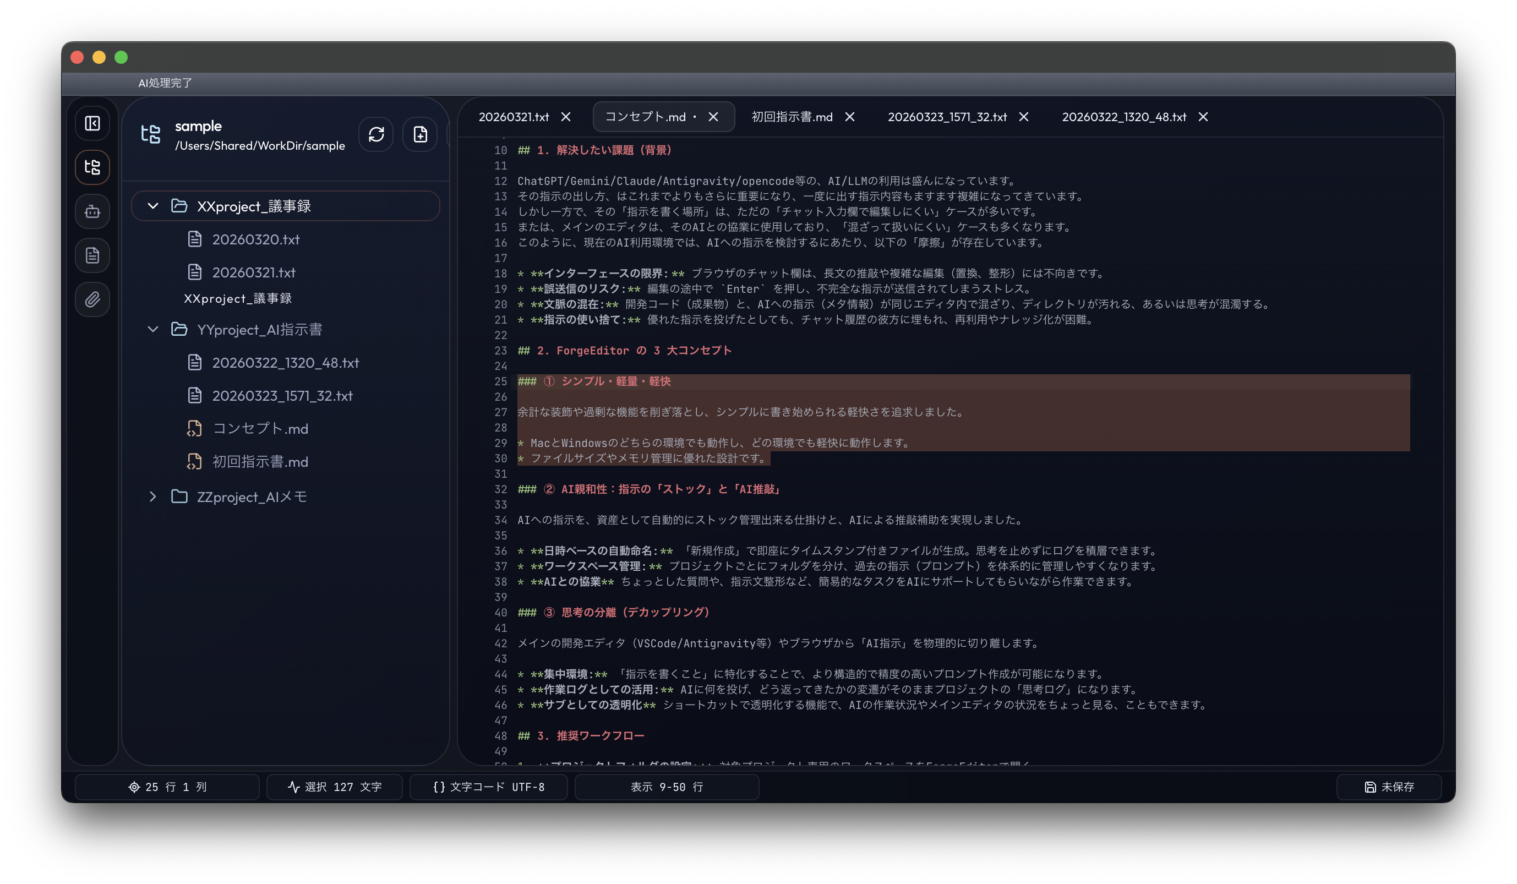
Task: Click the 未保存 save status indicator
Action: coord(1389,787)
